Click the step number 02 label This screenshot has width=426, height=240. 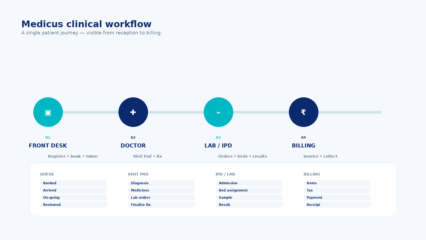[x=133, y=138]
